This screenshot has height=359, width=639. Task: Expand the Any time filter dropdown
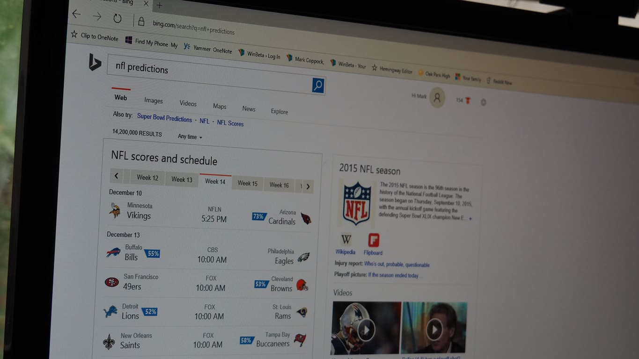tap(190, 136)
